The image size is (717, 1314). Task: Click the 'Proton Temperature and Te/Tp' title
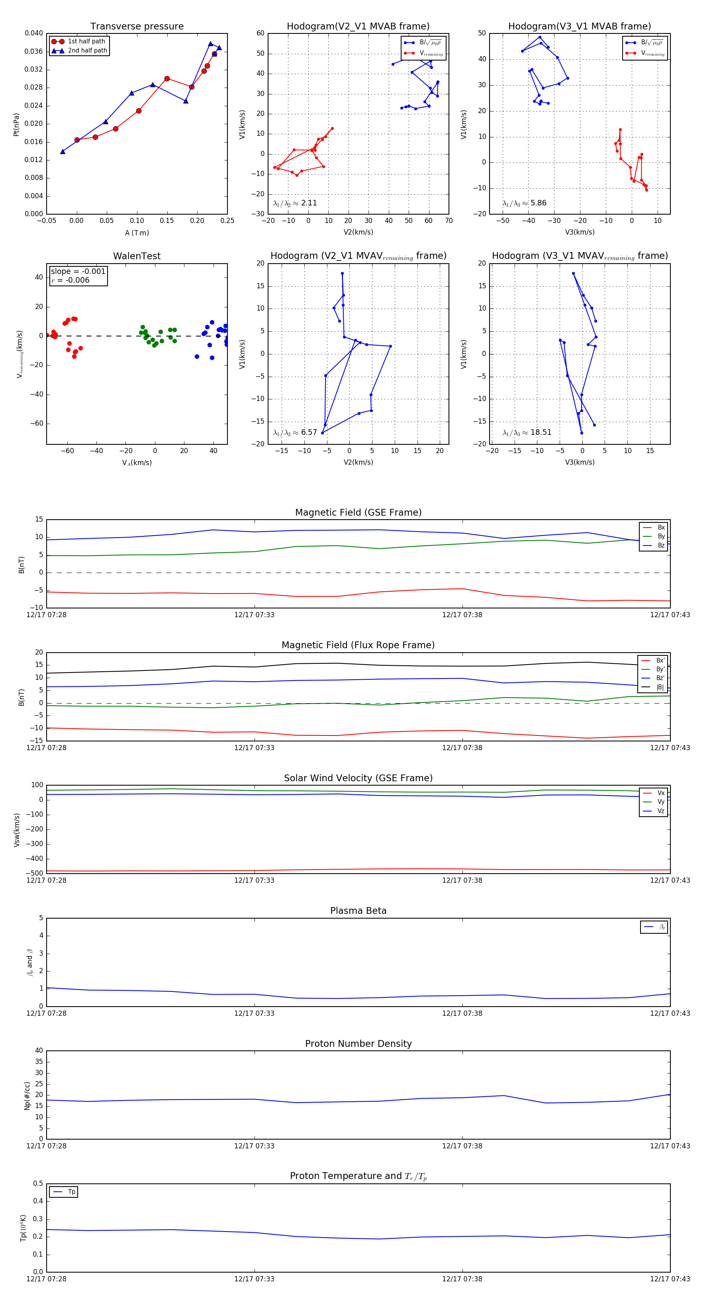click(358, 1176)
